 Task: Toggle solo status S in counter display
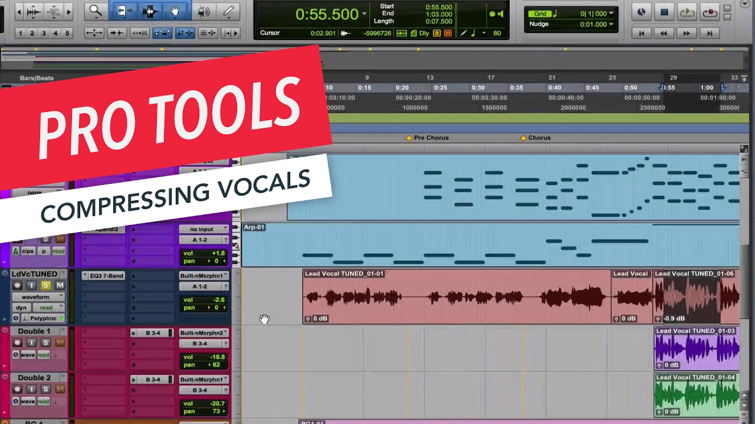tap(437, 34)
